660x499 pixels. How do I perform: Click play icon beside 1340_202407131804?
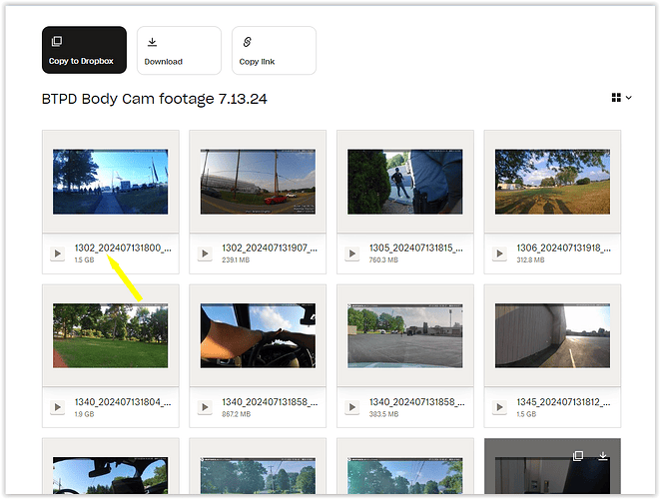pyautogui.click(x=58, y=407)
